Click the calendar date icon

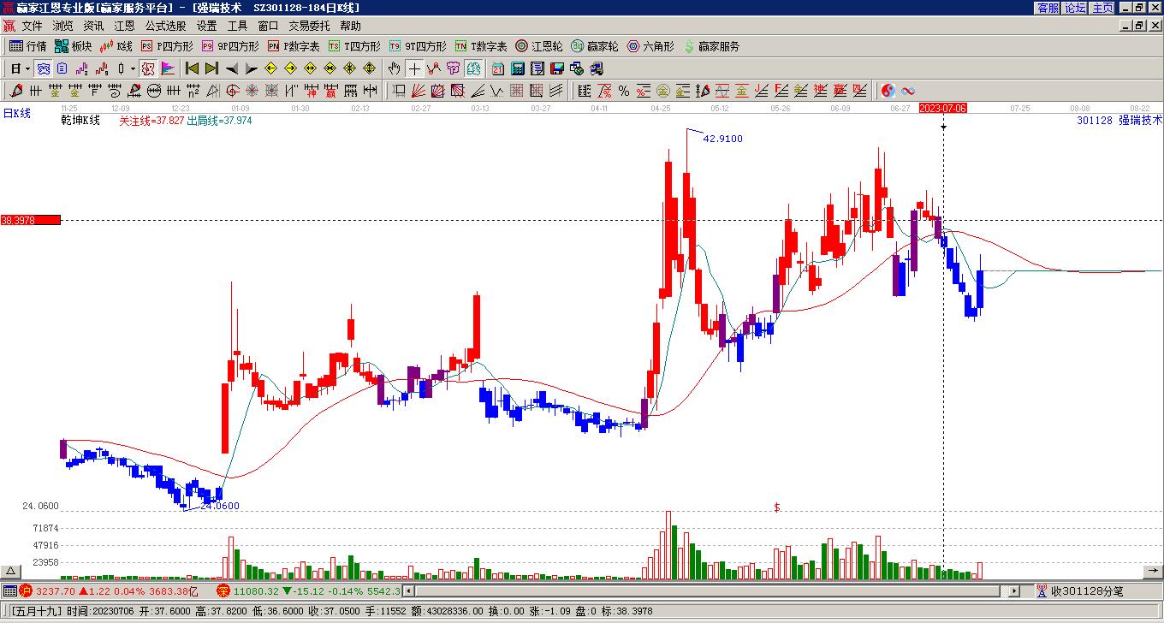coord(498,68)
